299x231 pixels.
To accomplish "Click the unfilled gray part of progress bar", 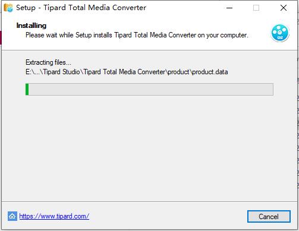I will pyautogui.click(x=151, y=90).
